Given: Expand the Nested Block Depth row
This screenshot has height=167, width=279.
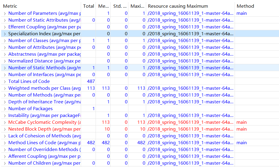Looking at the screenshot, I should pos(5,129).
